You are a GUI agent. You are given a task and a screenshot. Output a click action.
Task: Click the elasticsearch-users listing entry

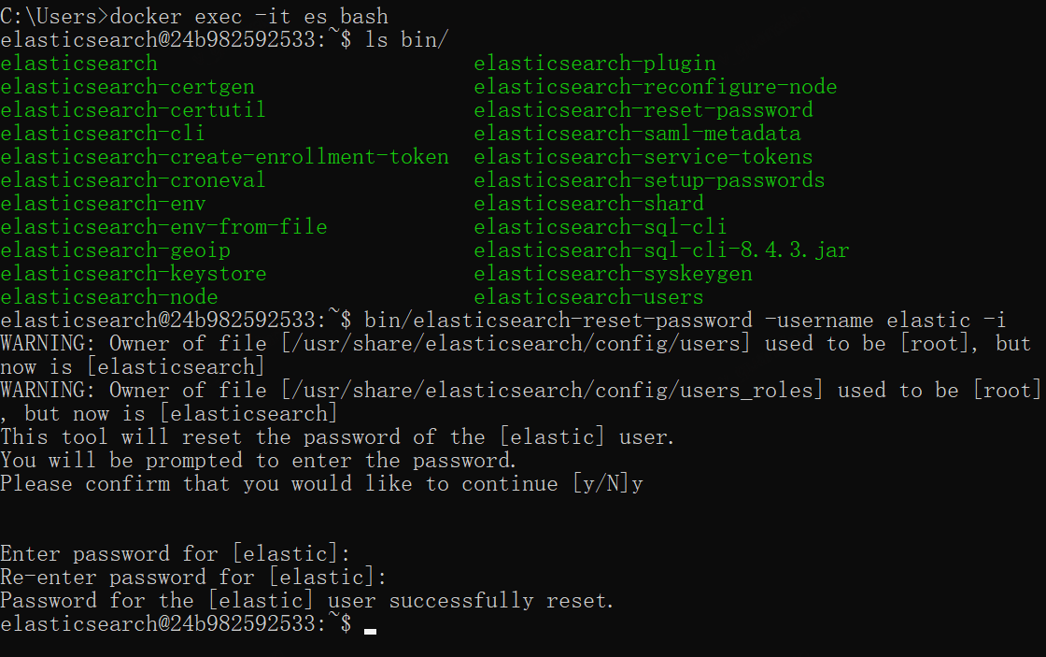[588, 297]
